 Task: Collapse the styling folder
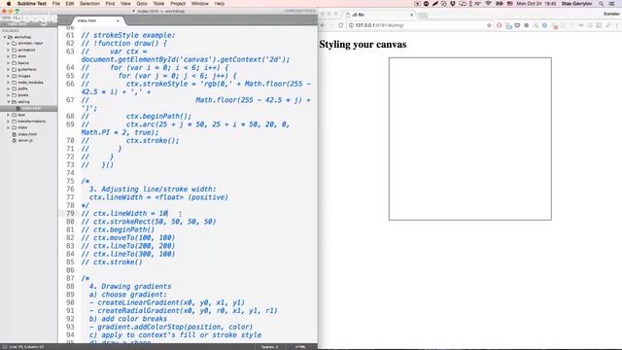pos(9,102)
